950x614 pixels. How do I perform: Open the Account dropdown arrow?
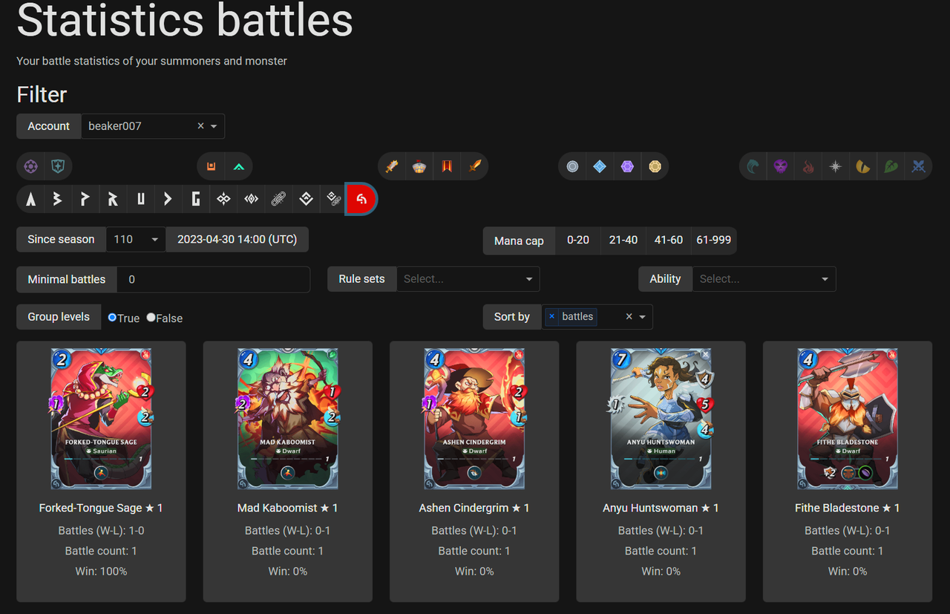pos(214,126)
